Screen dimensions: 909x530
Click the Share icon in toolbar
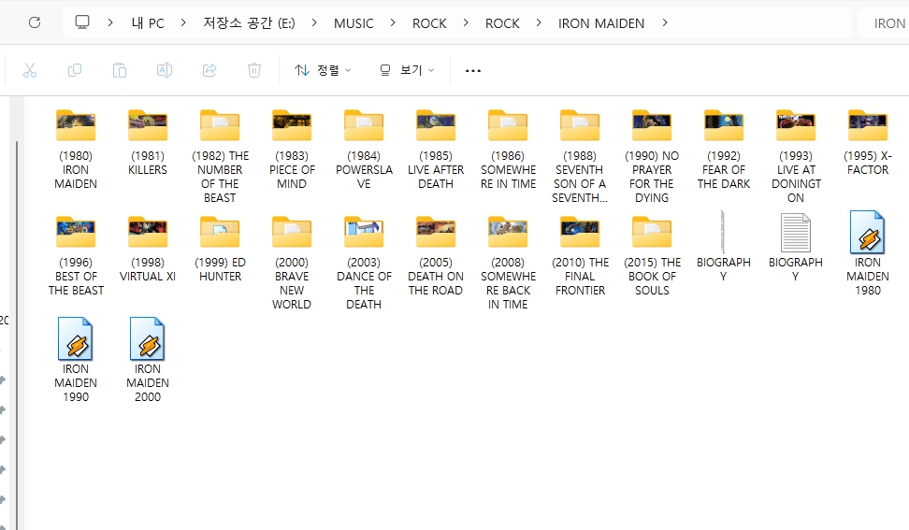[209, 70]
